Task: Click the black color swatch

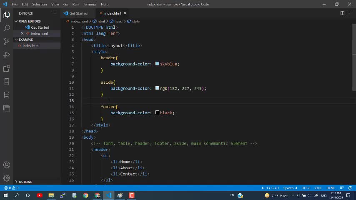Action: [157, 112]
